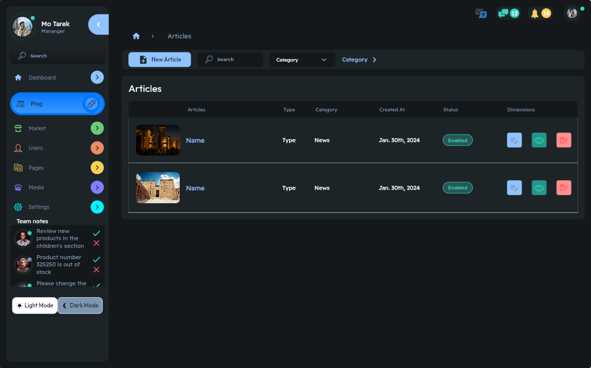591x368 pixels.
Task: Click the New Article button
Action: point(160,60)
